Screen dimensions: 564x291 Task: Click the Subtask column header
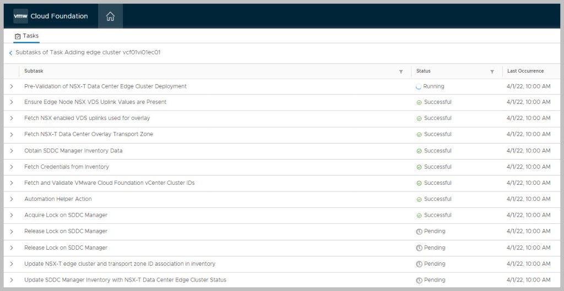point(34,71)
